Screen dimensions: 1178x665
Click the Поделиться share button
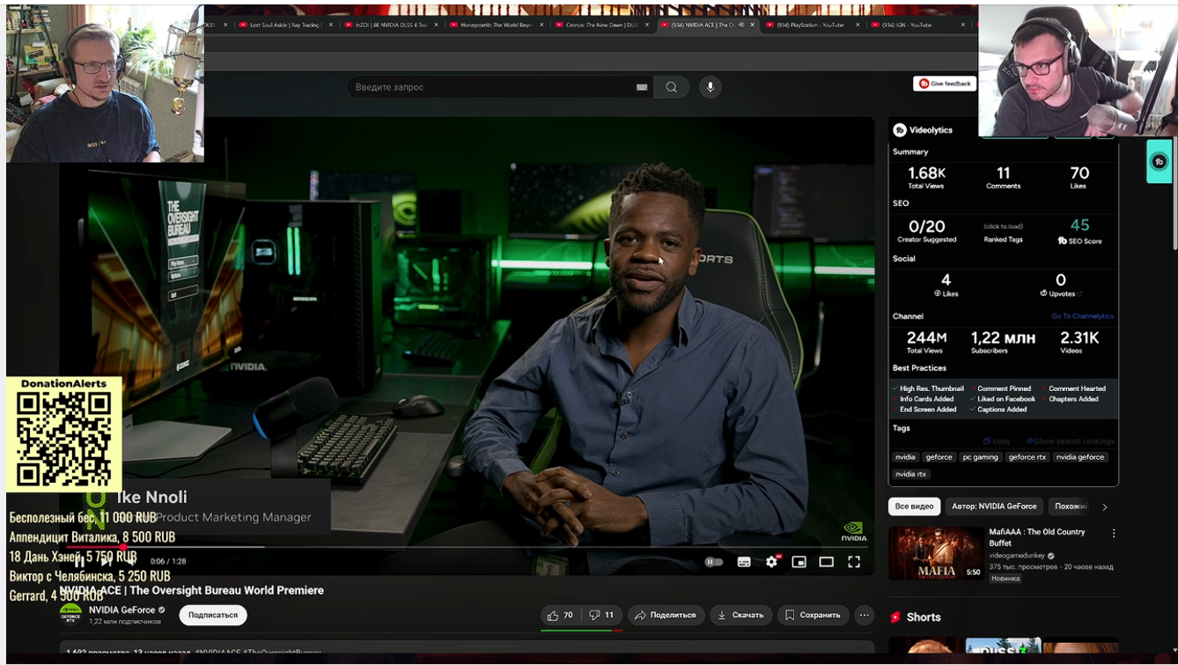click(x=665, y=615)
